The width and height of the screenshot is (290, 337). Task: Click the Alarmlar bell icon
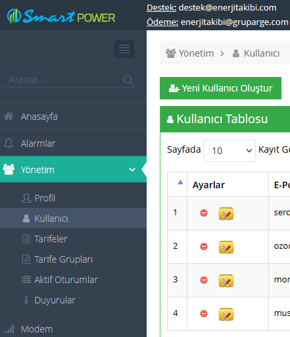(x=9, y=143)
